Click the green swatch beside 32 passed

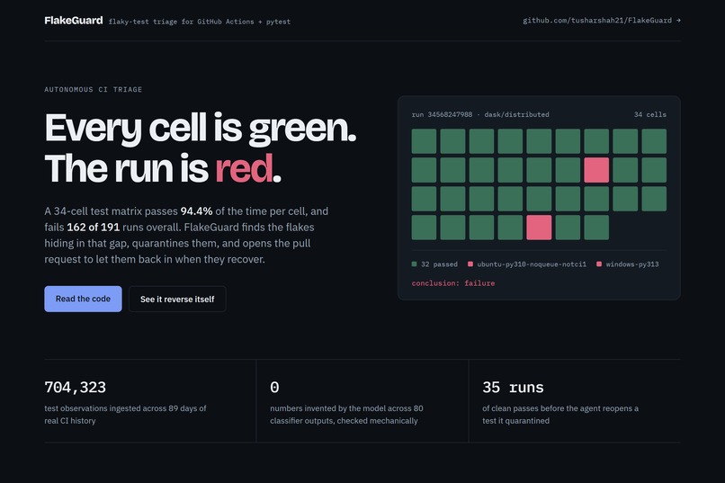coord(415,264)
